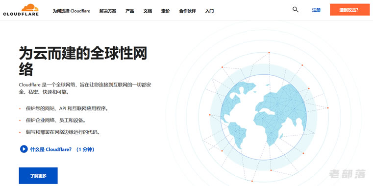Click the bullet 保护您的网站、API 和互联网应用程序
This screenshot has width=373, height=186.
tap(67, 109)
